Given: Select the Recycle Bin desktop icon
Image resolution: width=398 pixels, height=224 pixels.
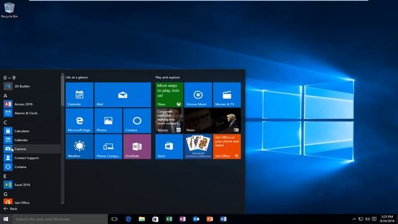Looking at the screenshot, I should 9,10.
